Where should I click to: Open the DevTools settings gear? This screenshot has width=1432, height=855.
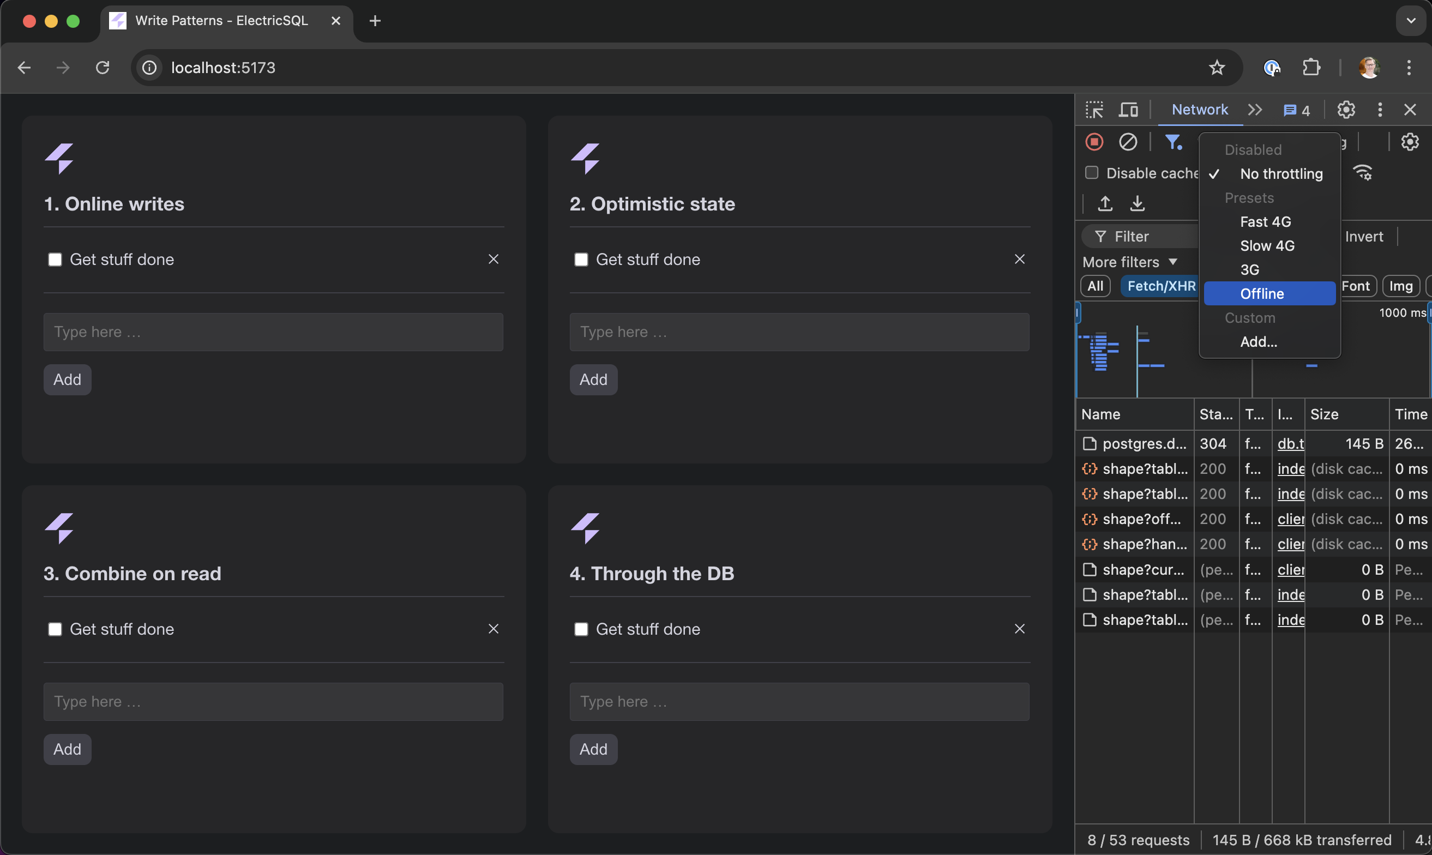[x=1346, y=110]
